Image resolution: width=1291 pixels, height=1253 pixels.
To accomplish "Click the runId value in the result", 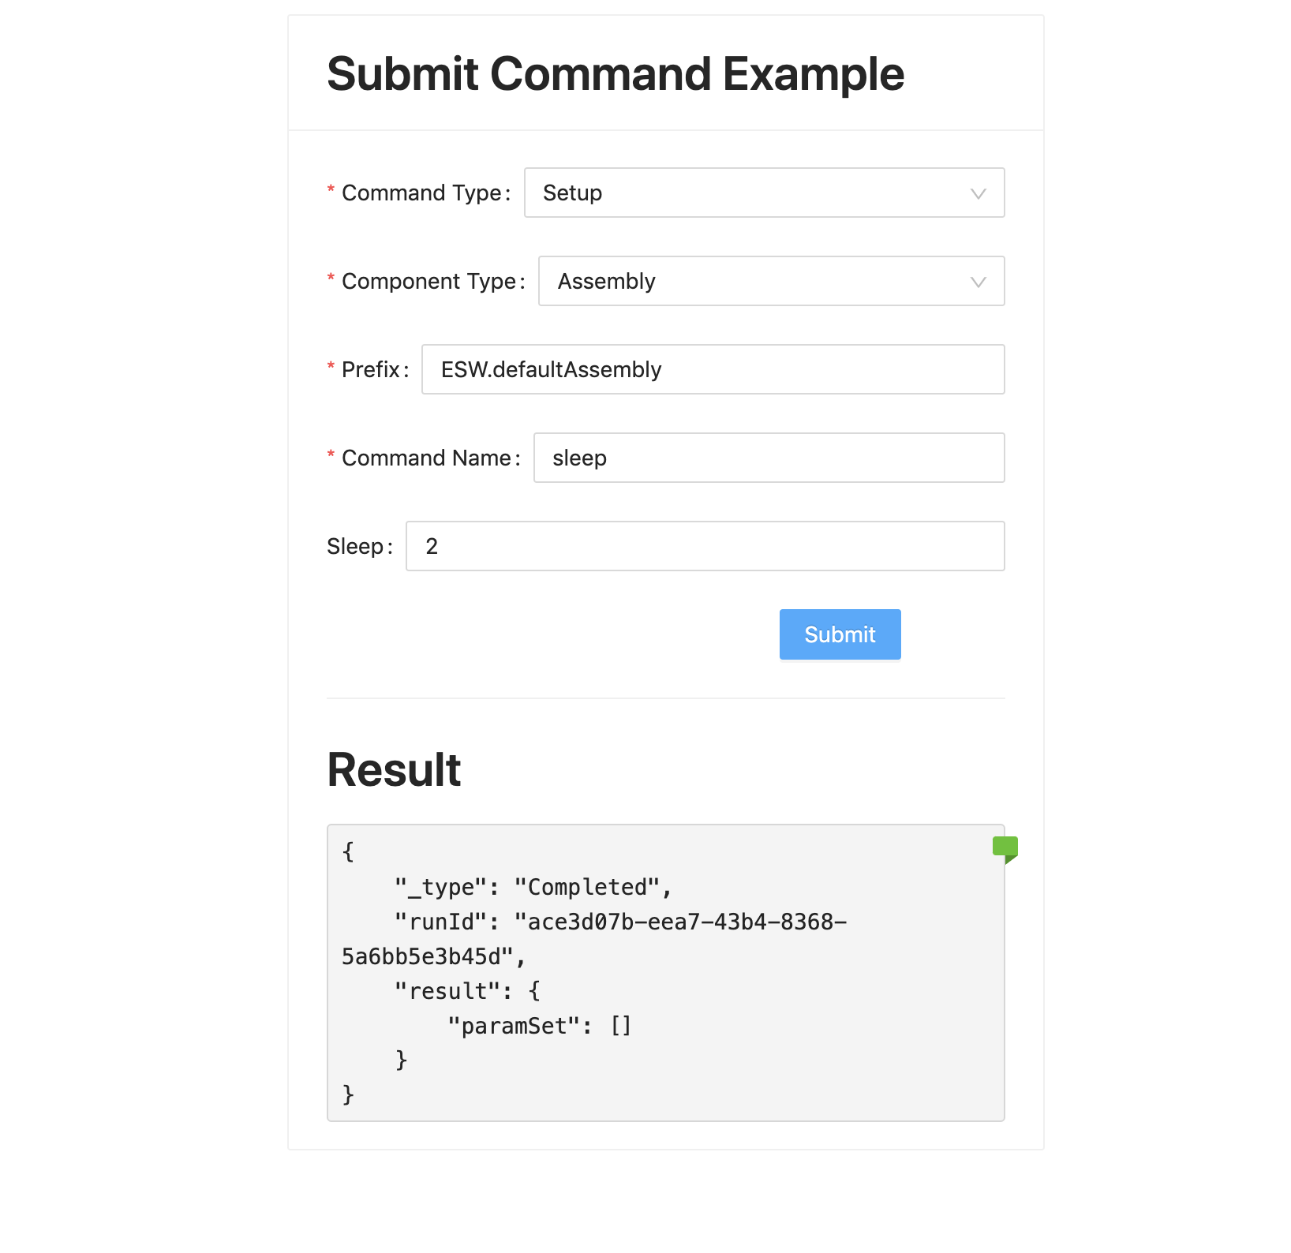I will coord(594,939).
